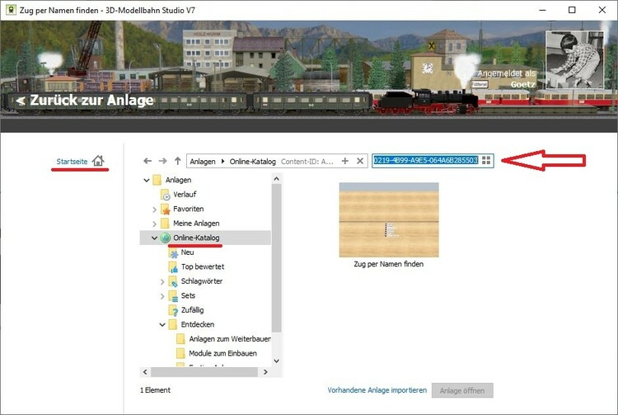Click the horizontal tree scrollbar thumb
Image resolution: width=618 pixels, height=415 pixels.
pyautogui.click(x=204, y=372)
